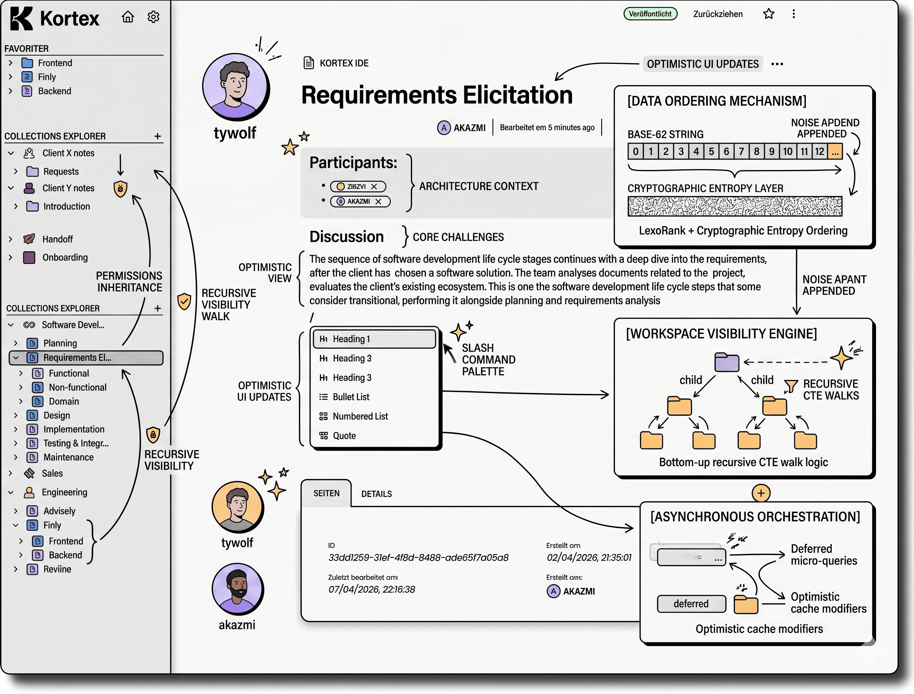914x694 pixels.
Task: Collapse the Requirements El... tree node
Action: (16, 358)
